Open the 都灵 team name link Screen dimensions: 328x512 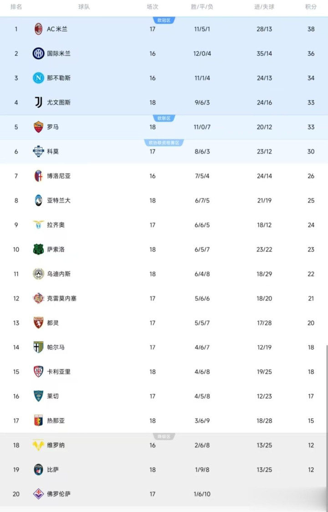click(x=53, y=323)
